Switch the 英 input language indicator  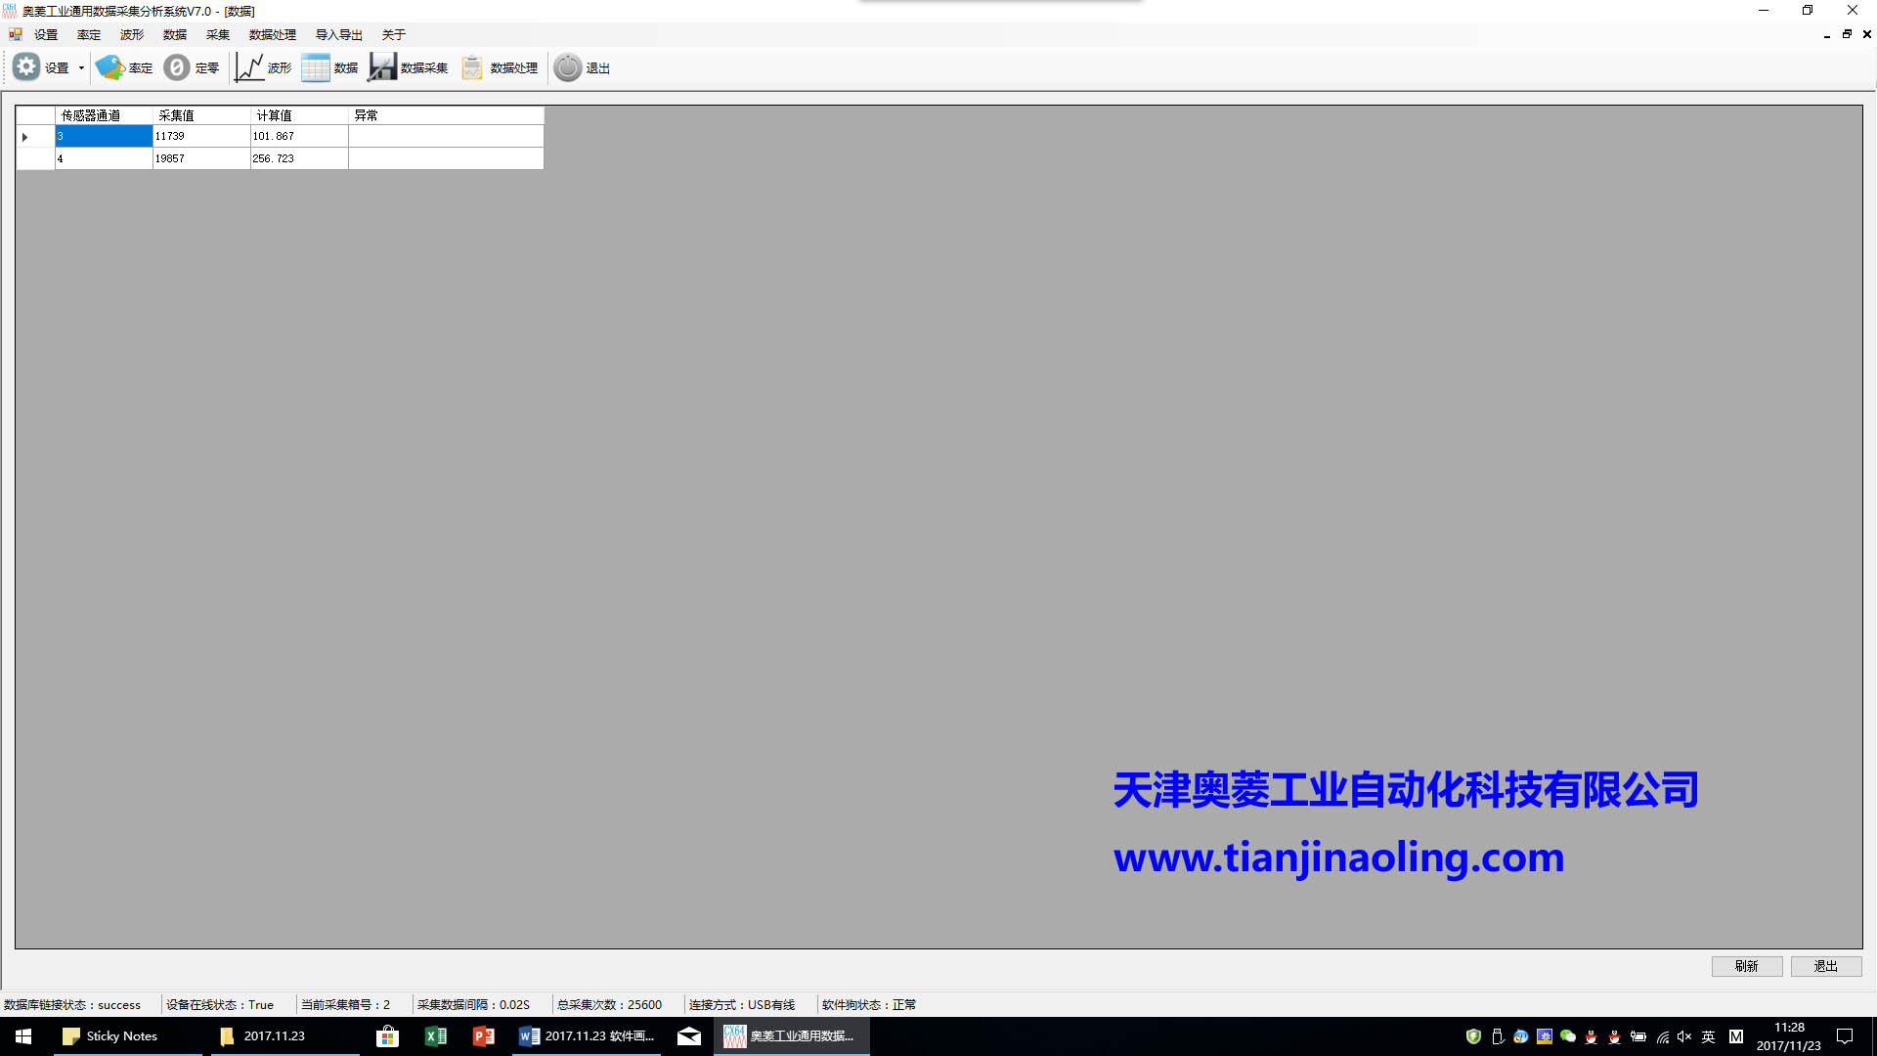[x=1708, y=1036]
